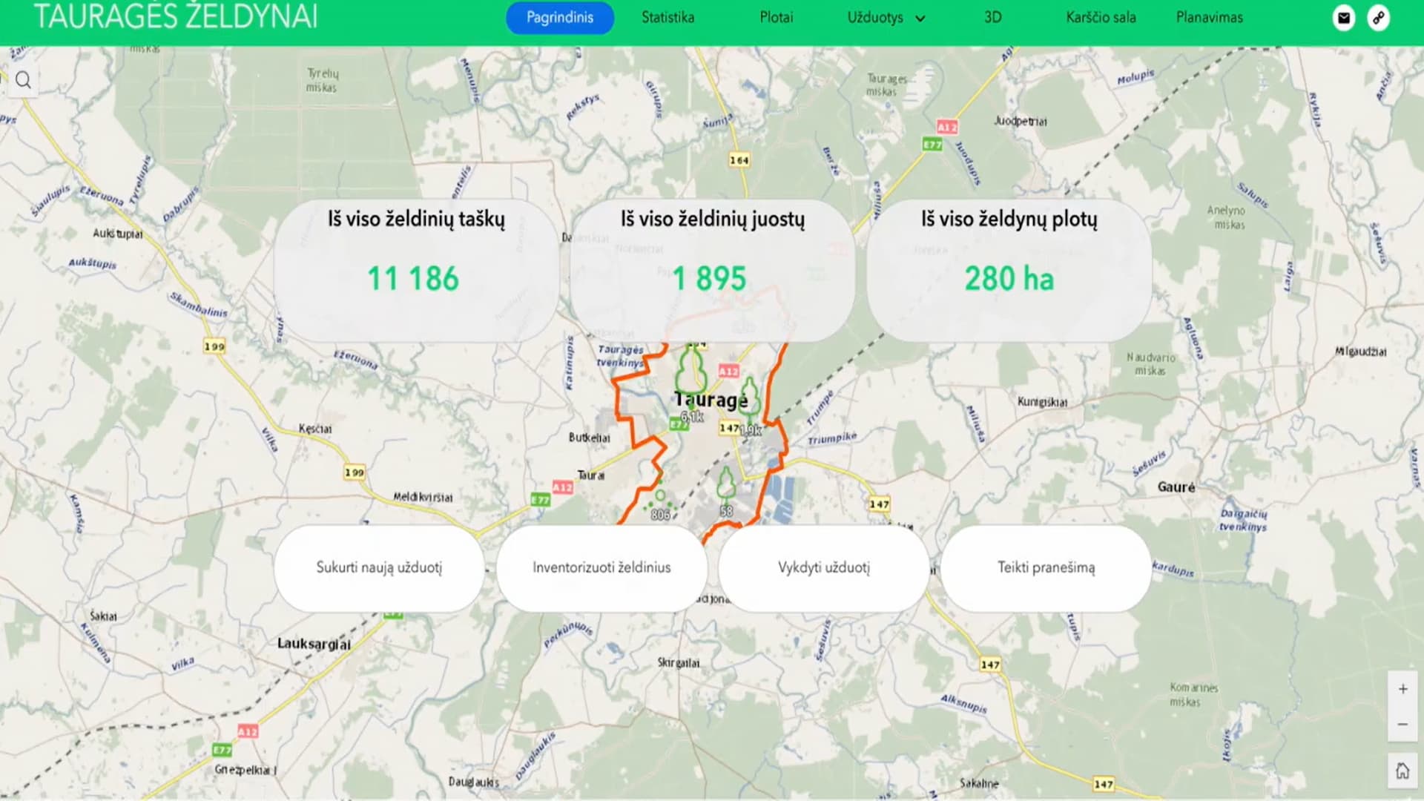Click Teikti pranešimą button
Screen dimensions: 1424x801
click(x=1046, y=568)
